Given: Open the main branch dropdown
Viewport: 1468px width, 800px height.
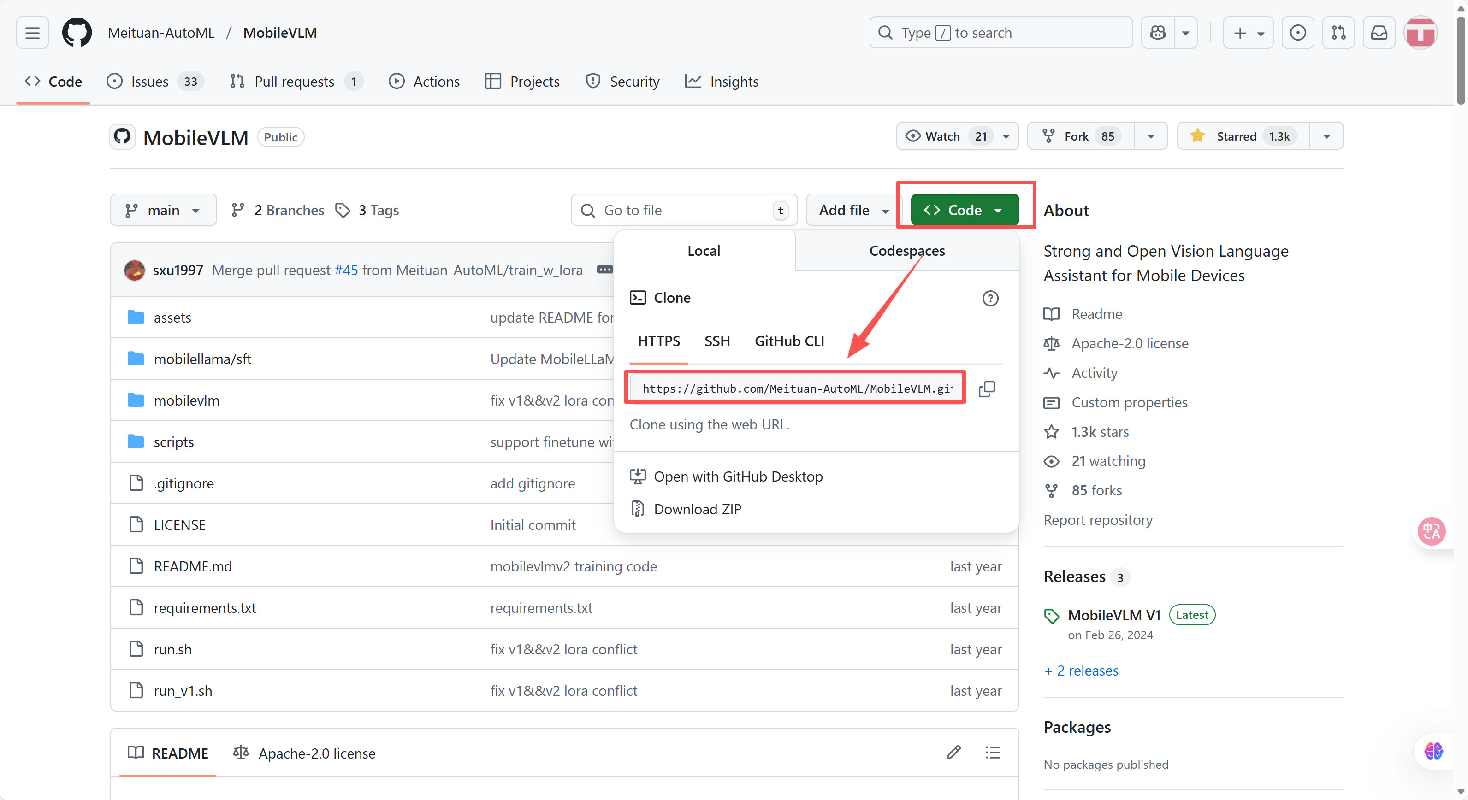Looking at the screenshot, I should (163, 210).
